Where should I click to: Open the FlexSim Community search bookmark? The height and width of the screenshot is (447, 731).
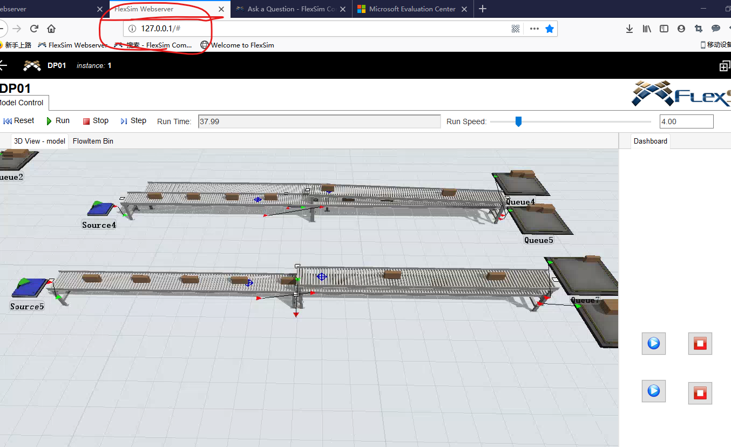[x=153, y=45]
